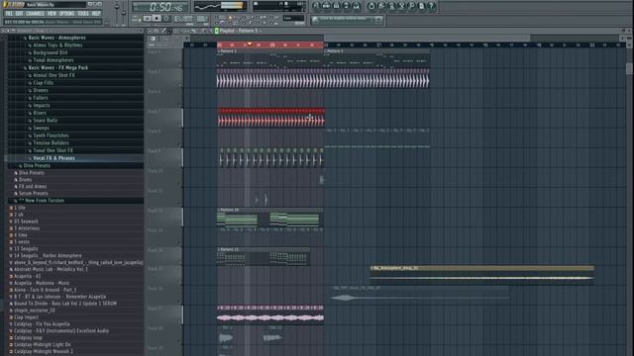Open the playlist view shortcut icon
Image resolution: width=634 pixels, height=356 pixels.
pyautogui.click(x=317, y=6)
